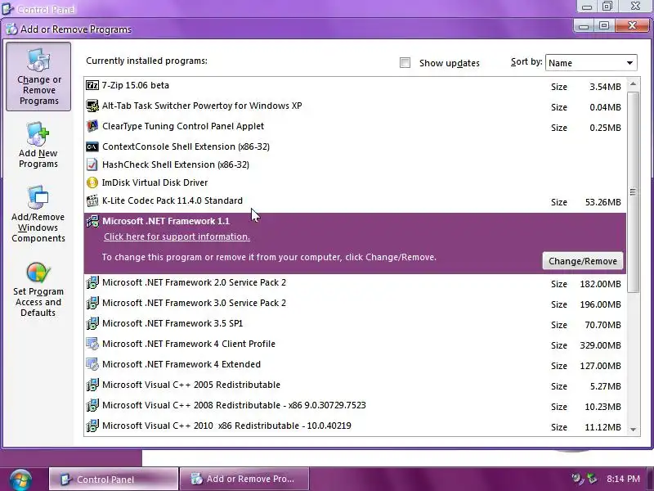The height and width of the screenshot is (491, 654).
Task: Click the Visual C++ 2010 Redistributable icon
Action: (x=92, y=426)
